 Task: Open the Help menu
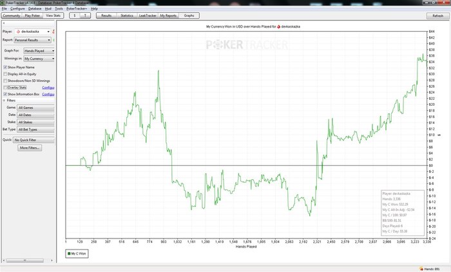(x=94, y=8)
